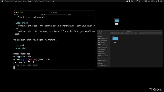
Task: Click iTerm2 status bar git branch 'master'
Action: (x=16, y=15)
